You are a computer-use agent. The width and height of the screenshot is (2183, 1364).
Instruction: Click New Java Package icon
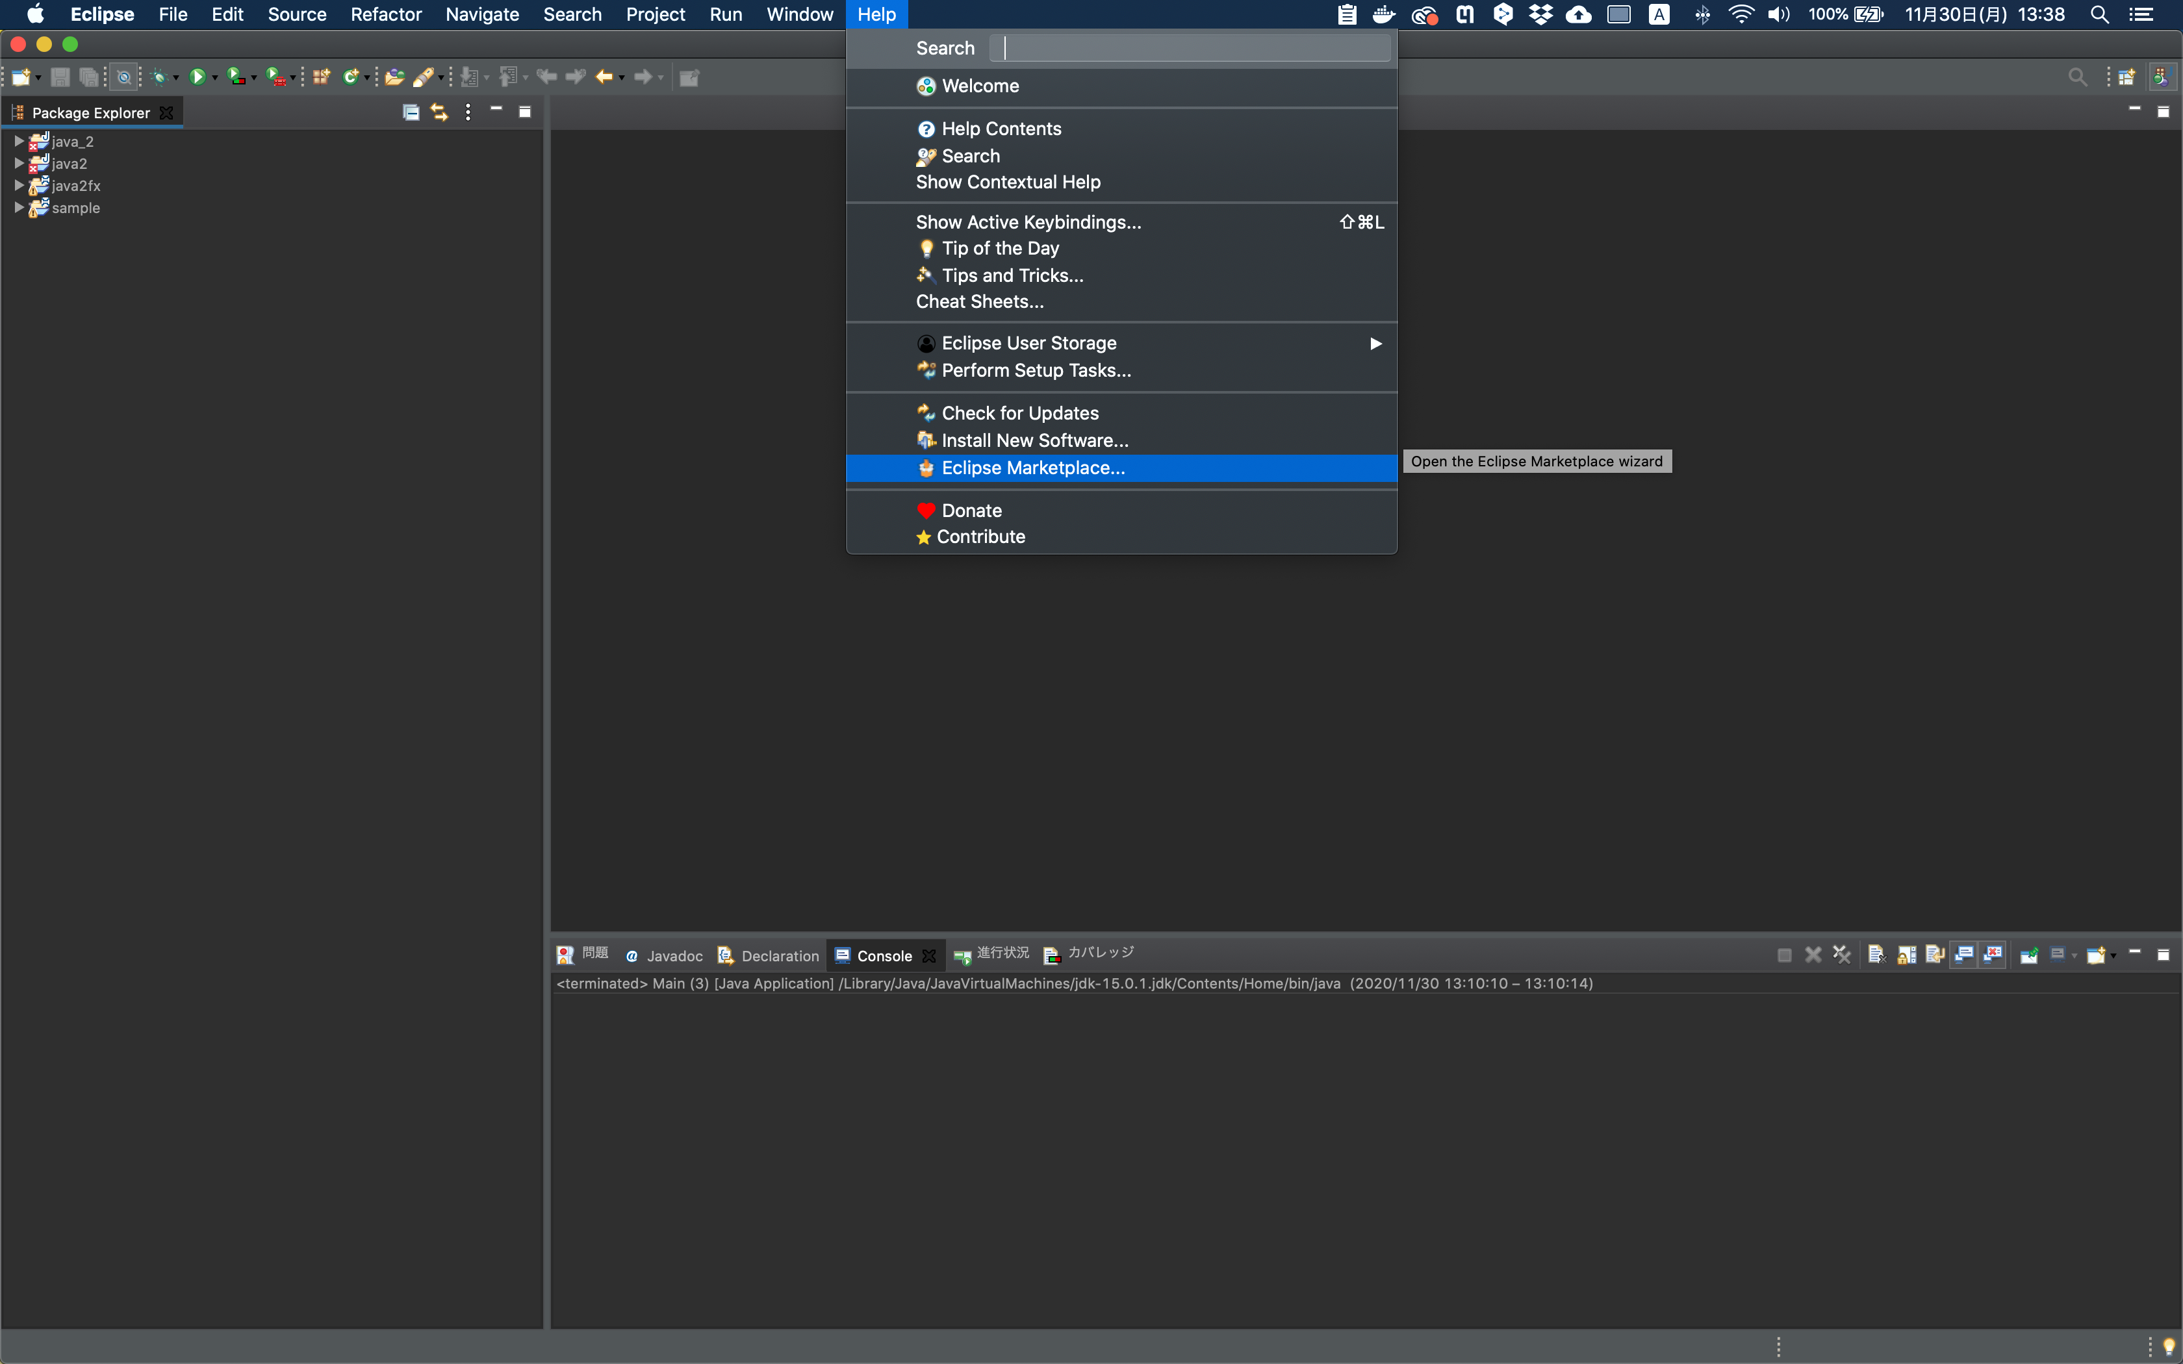[321, 77]
